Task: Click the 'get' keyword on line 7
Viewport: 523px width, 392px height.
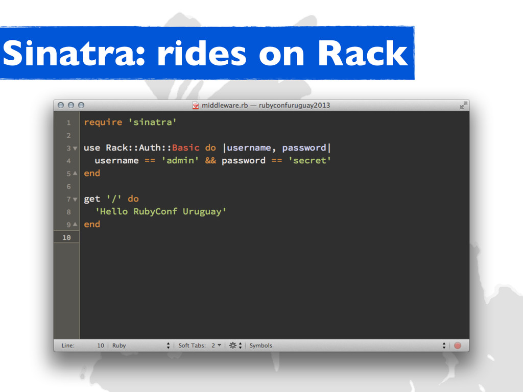Action: (92, 200)
